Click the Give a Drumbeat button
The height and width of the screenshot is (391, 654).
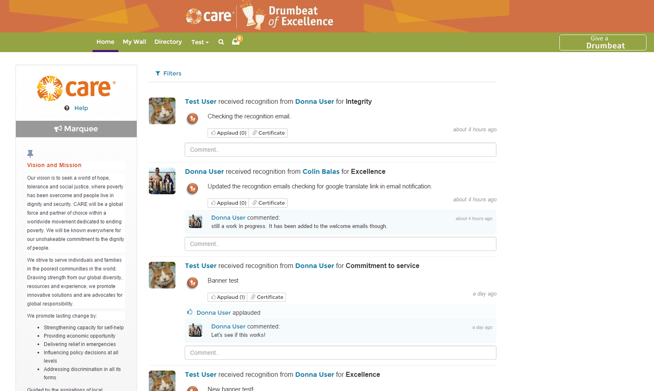coord(603,43)
